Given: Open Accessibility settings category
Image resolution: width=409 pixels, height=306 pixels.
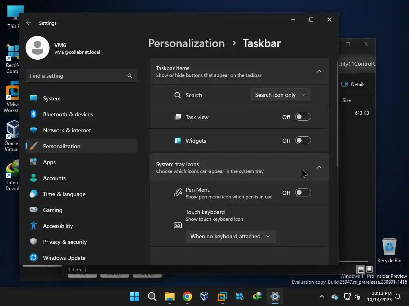Looking at the screenshot, I should (x=81, y=226).
